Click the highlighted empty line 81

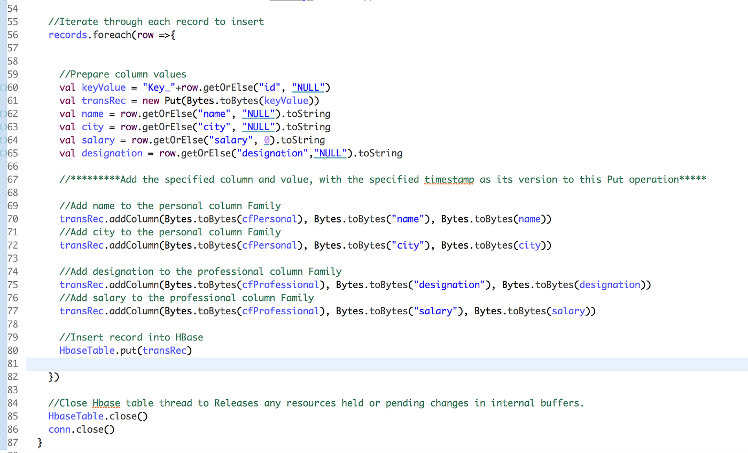click(x=214, y=363)
